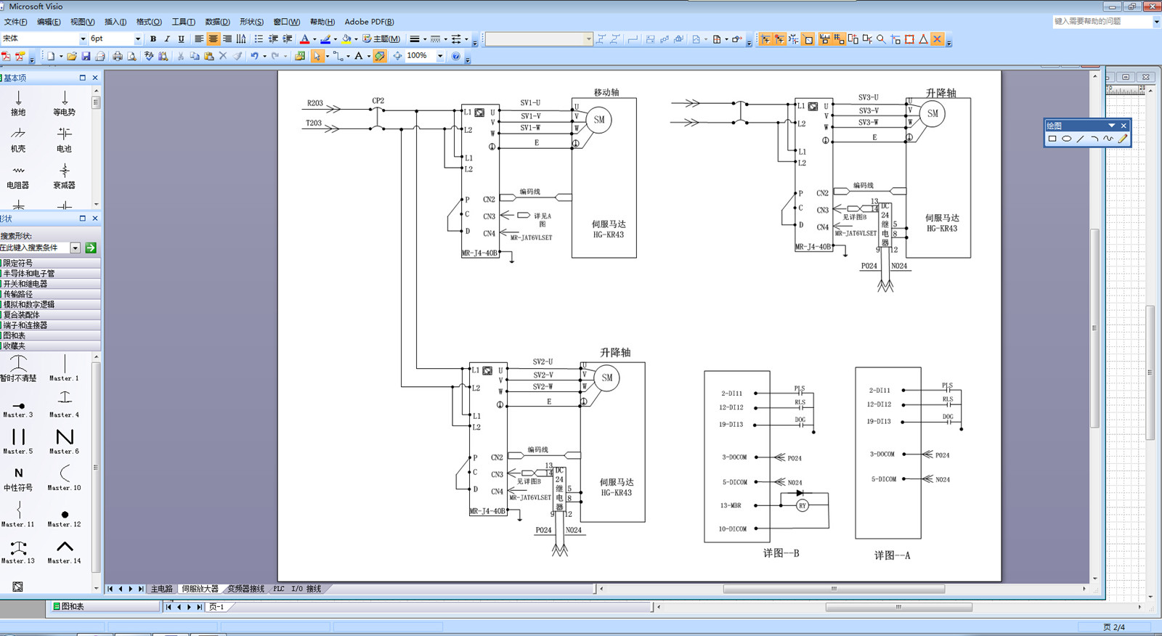Click the Save disk icon
Viewport: 1162px width, 636px height.
click(86, 56)
